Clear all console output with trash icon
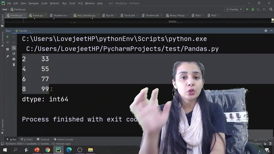 pos(14,65)
